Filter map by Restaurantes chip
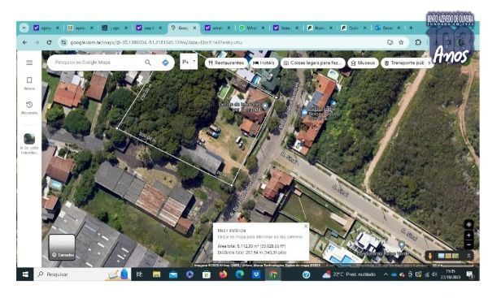Image resolution: width=488 pixels, height=298 pixels. [x=226, y=63]
